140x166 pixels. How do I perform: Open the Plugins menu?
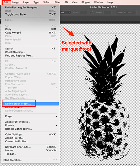click(86, 2)
